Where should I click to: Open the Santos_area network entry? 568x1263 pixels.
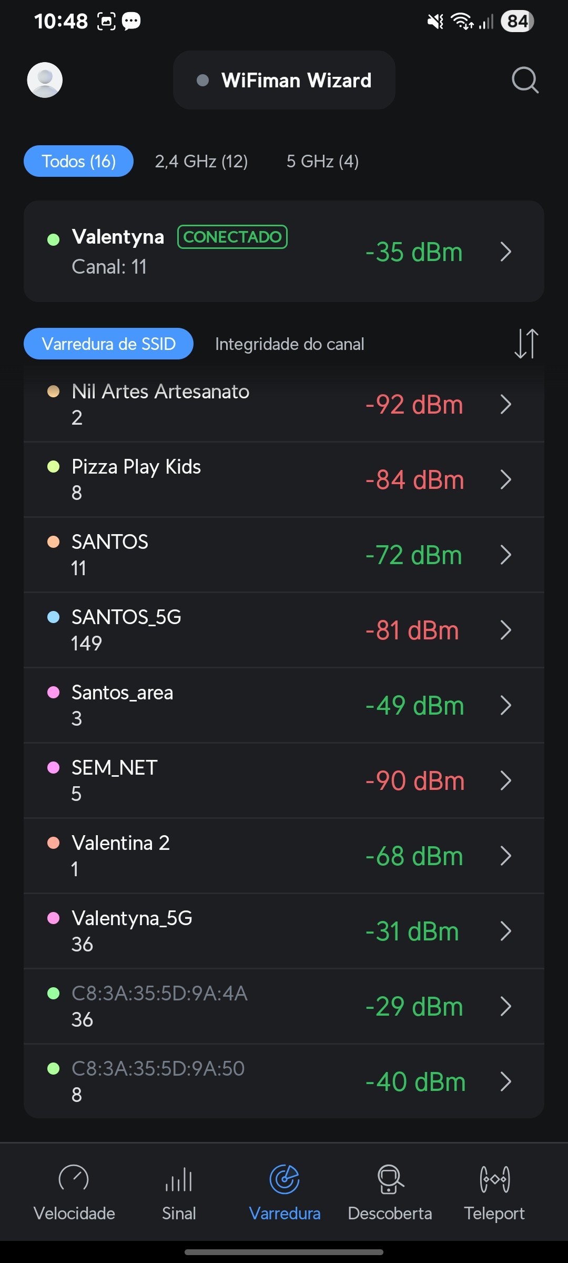point(210,705)
